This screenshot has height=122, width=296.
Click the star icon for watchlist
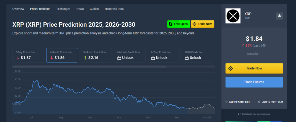tap(227, 102)
